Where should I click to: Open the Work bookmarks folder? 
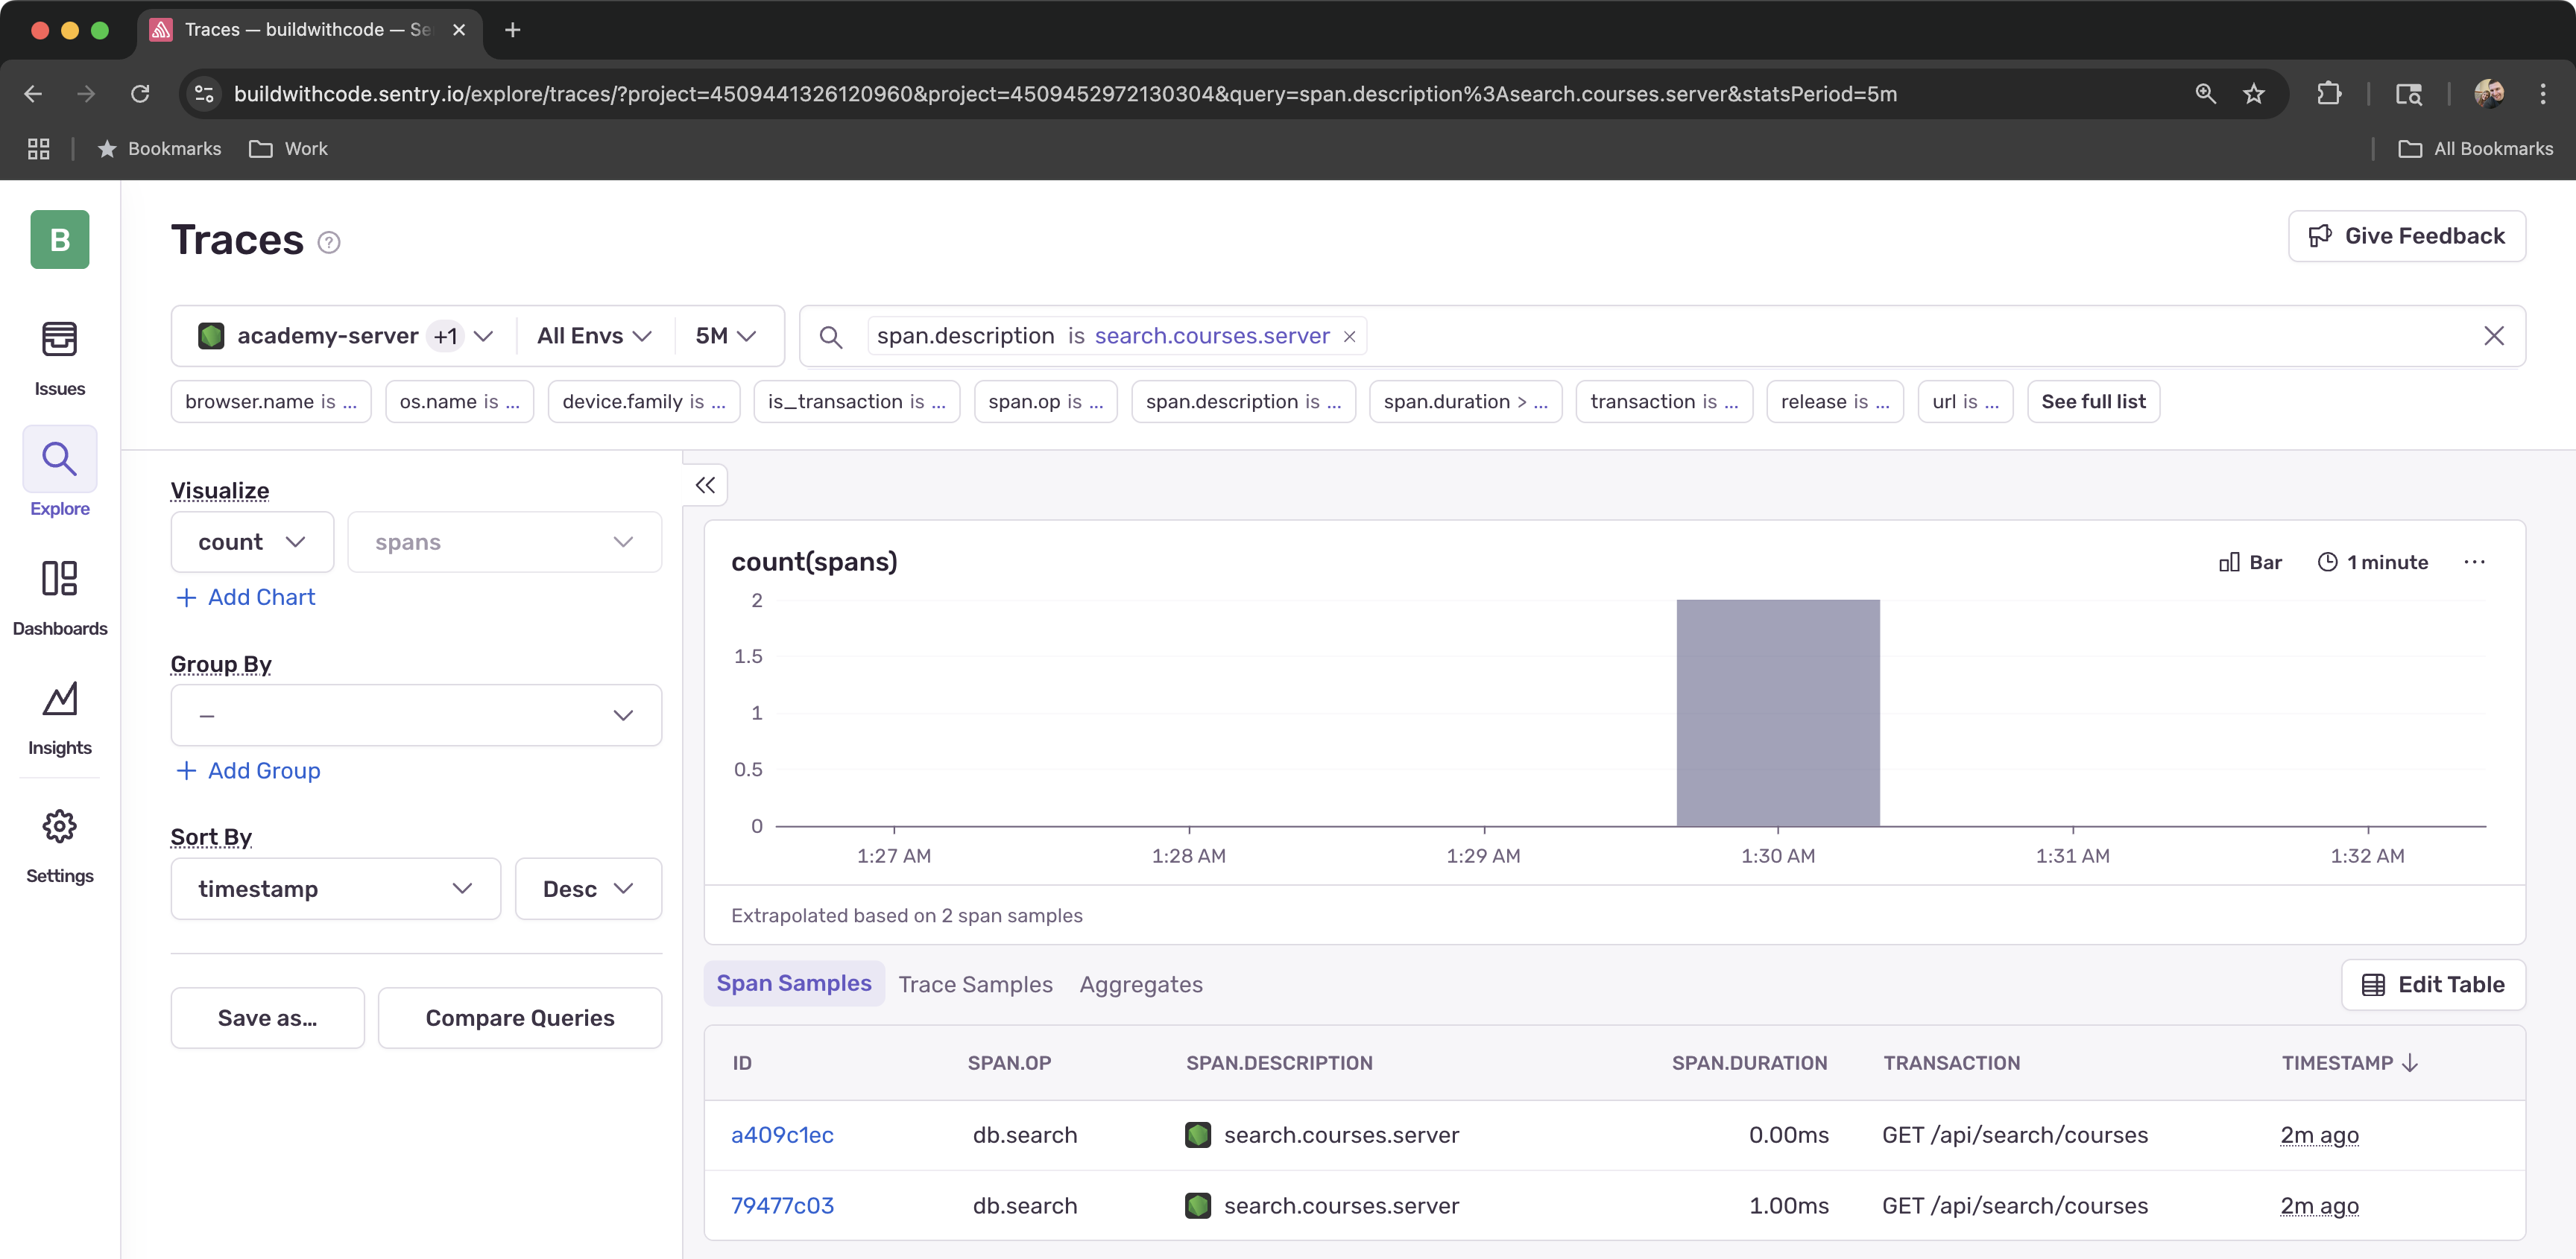288,149
